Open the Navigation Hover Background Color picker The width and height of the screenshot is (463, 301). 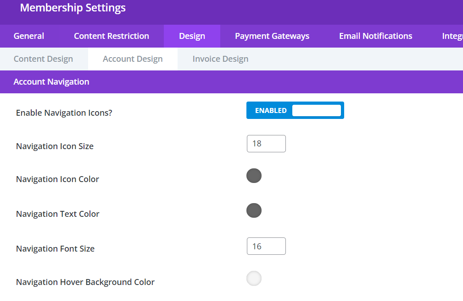pyautogui.click(x=254, y=278)
